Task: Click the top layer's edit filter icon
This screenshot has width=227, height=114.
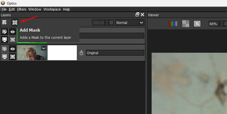Action: pyautogui.click(x=5, y=32)
